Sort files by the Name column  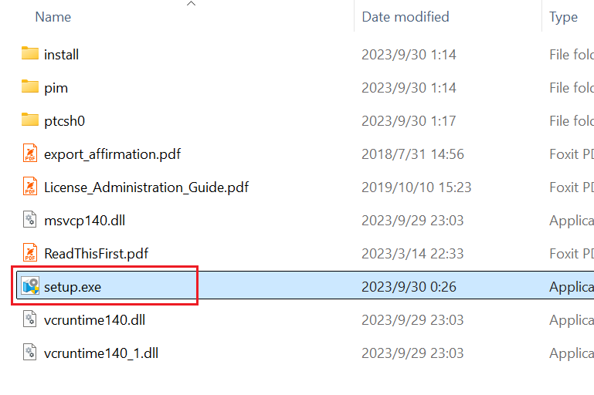point(53,16)
